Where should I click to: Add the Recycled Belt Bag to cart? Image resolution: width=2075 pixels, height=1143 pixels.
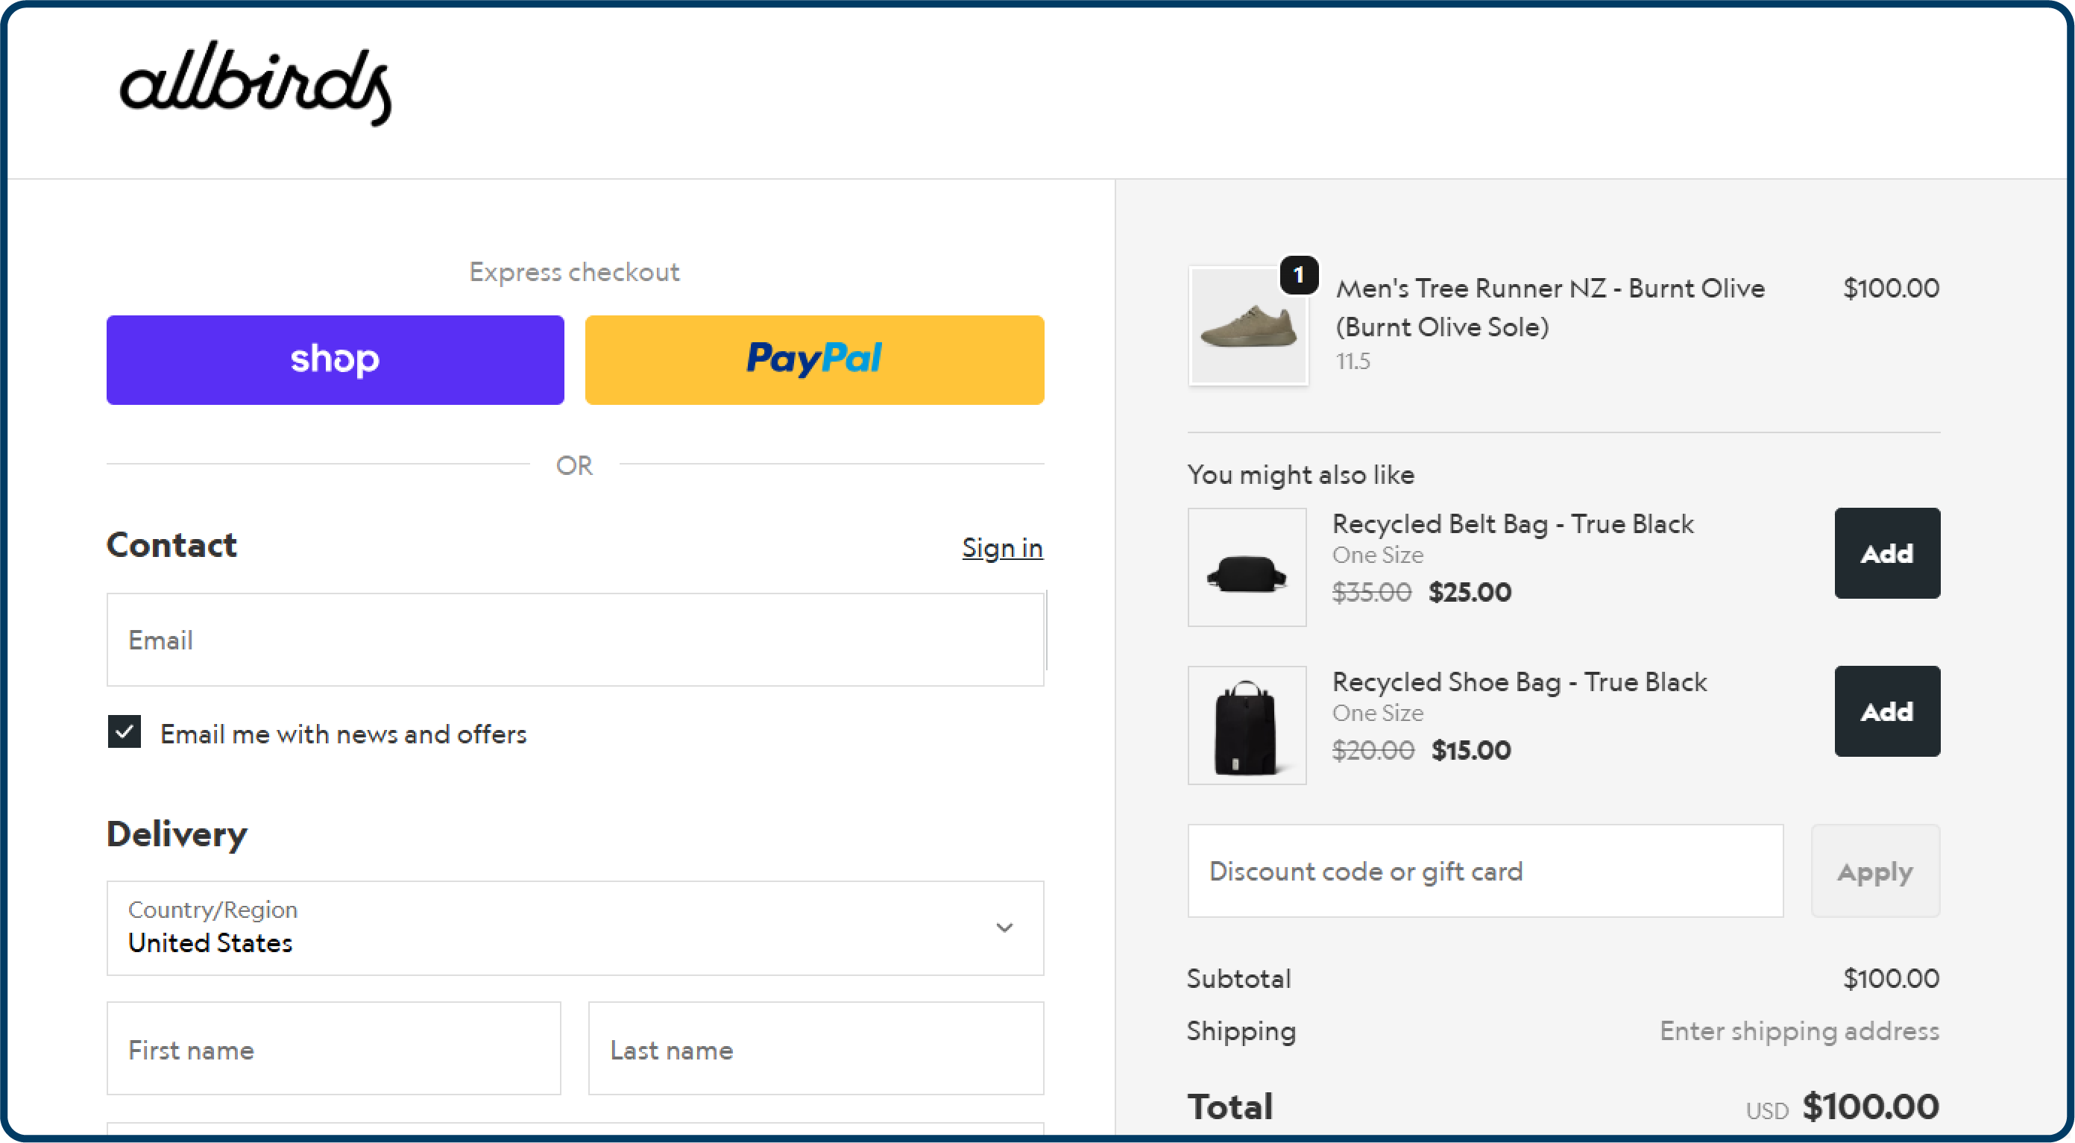click(1886, 552)
